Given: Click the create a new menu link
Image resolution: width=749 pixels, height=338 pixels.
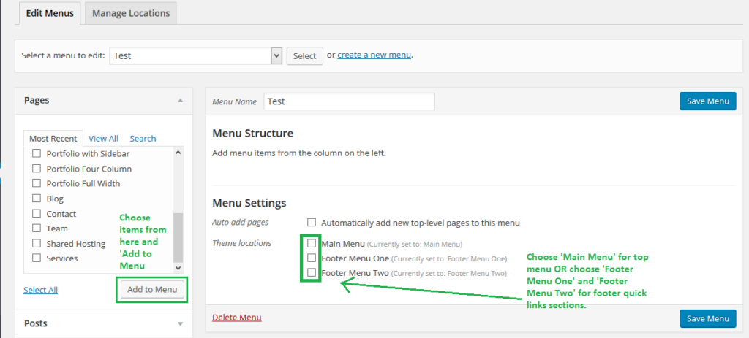Looking at the screenshot, I should [374, 55].
